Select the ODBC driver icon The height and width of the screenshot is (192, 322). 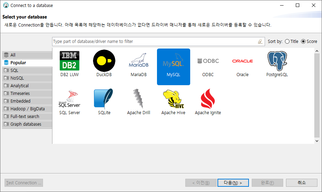tap(208, 61)
